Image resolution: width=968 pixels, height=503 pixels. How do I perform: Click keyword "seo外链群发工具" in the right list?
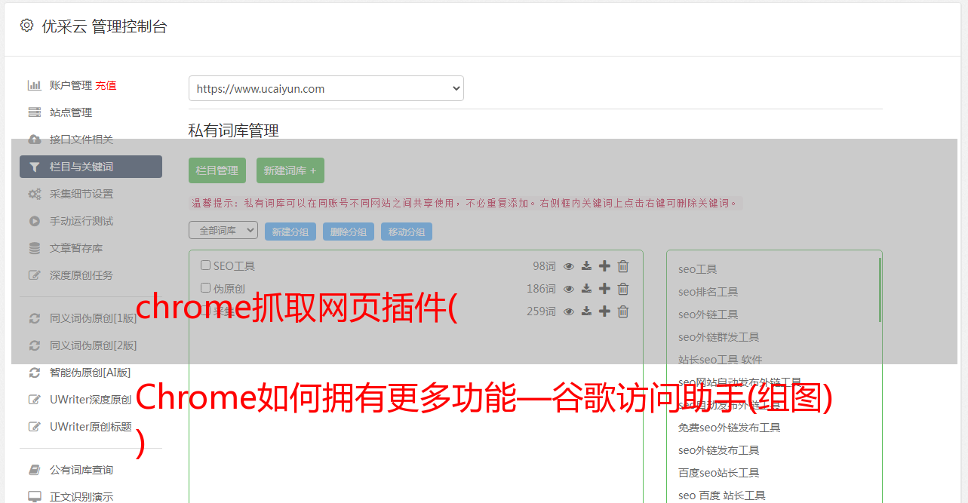[x=719, y=337]
